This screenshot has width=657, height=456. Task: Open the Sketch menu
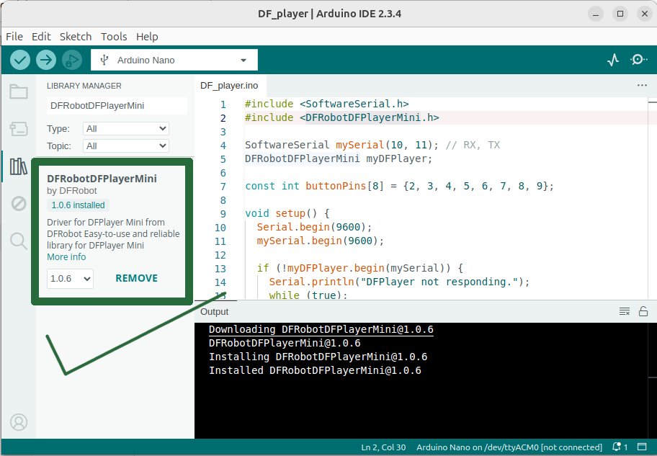(76, 36)
